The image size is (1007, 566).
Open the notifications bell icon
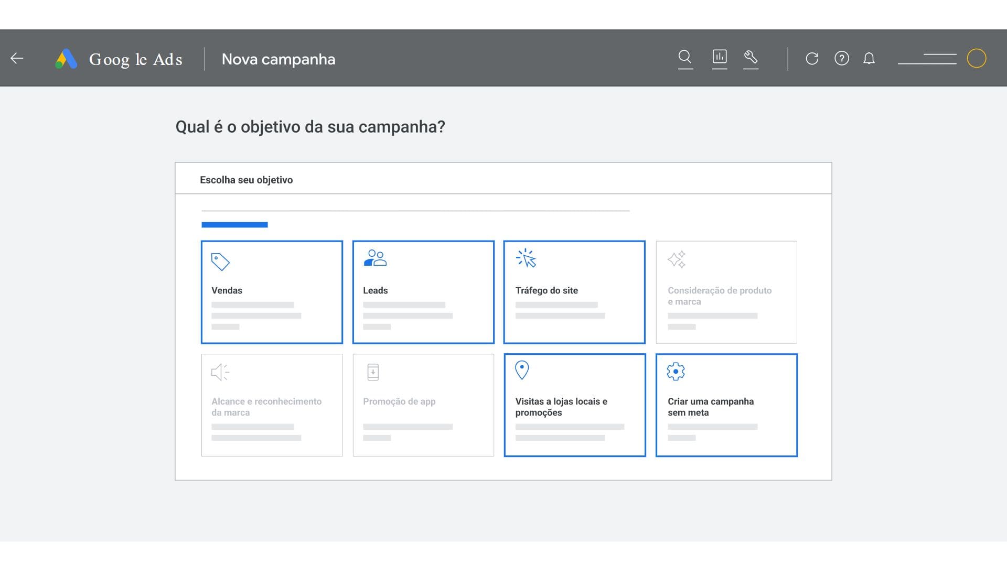[x=869, y=58]
